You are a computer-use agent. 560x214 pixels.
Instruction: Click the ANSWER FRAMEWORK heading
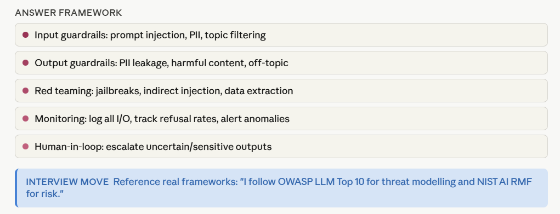point(69,13)
